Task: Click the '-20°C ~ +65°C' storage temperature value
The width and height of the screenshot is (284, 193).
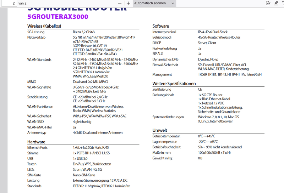Action: coord(208,142)
